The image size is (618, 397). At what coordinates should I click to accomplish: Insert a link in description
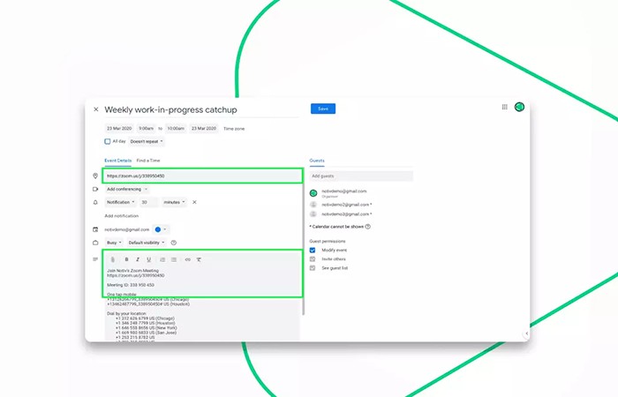pos(187,259)
